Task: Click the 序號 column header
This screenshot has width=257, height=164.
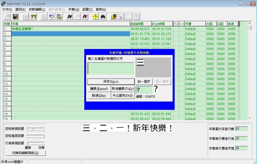Action: (x=7, y=24)
